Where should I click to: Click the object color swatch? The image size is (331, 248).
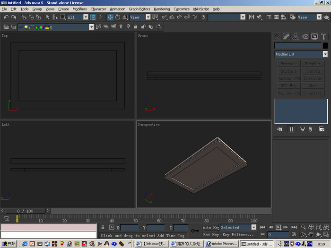325,46
